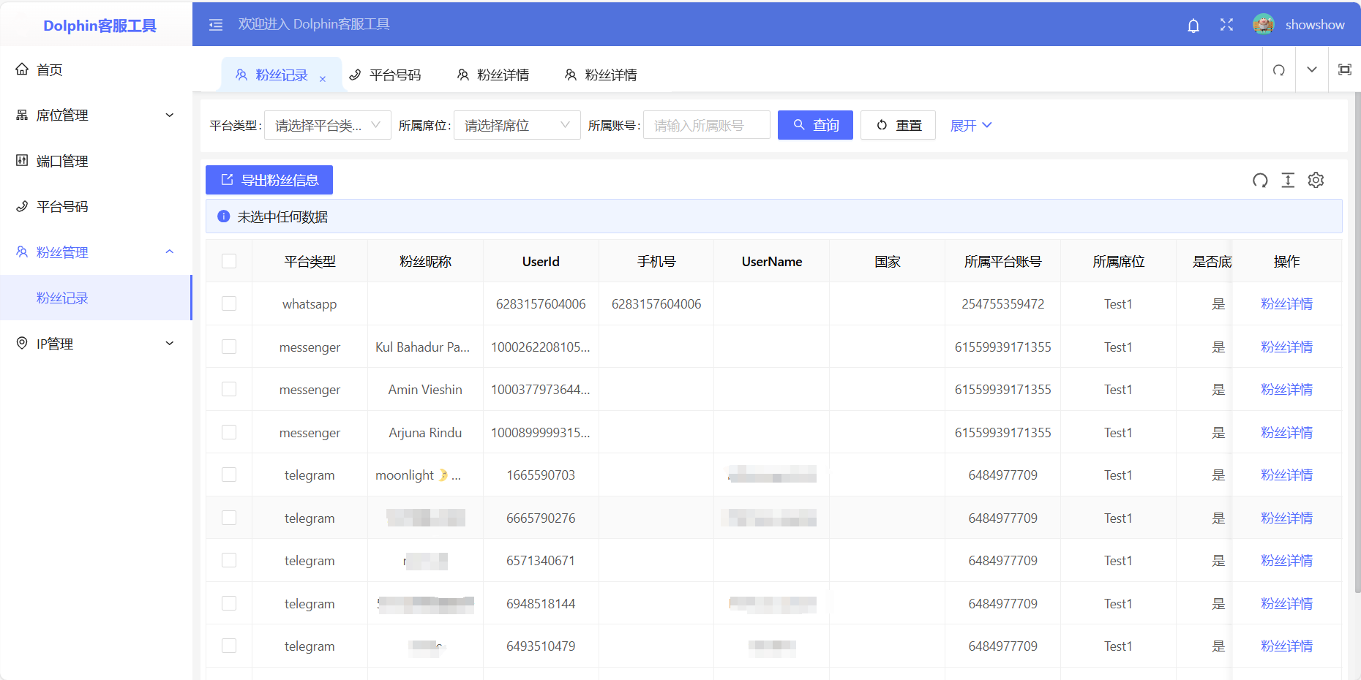This screenshot has height=680, width=1361.
Task: Open the 平台类型 platform type dropdown
Action: [327, 126]
